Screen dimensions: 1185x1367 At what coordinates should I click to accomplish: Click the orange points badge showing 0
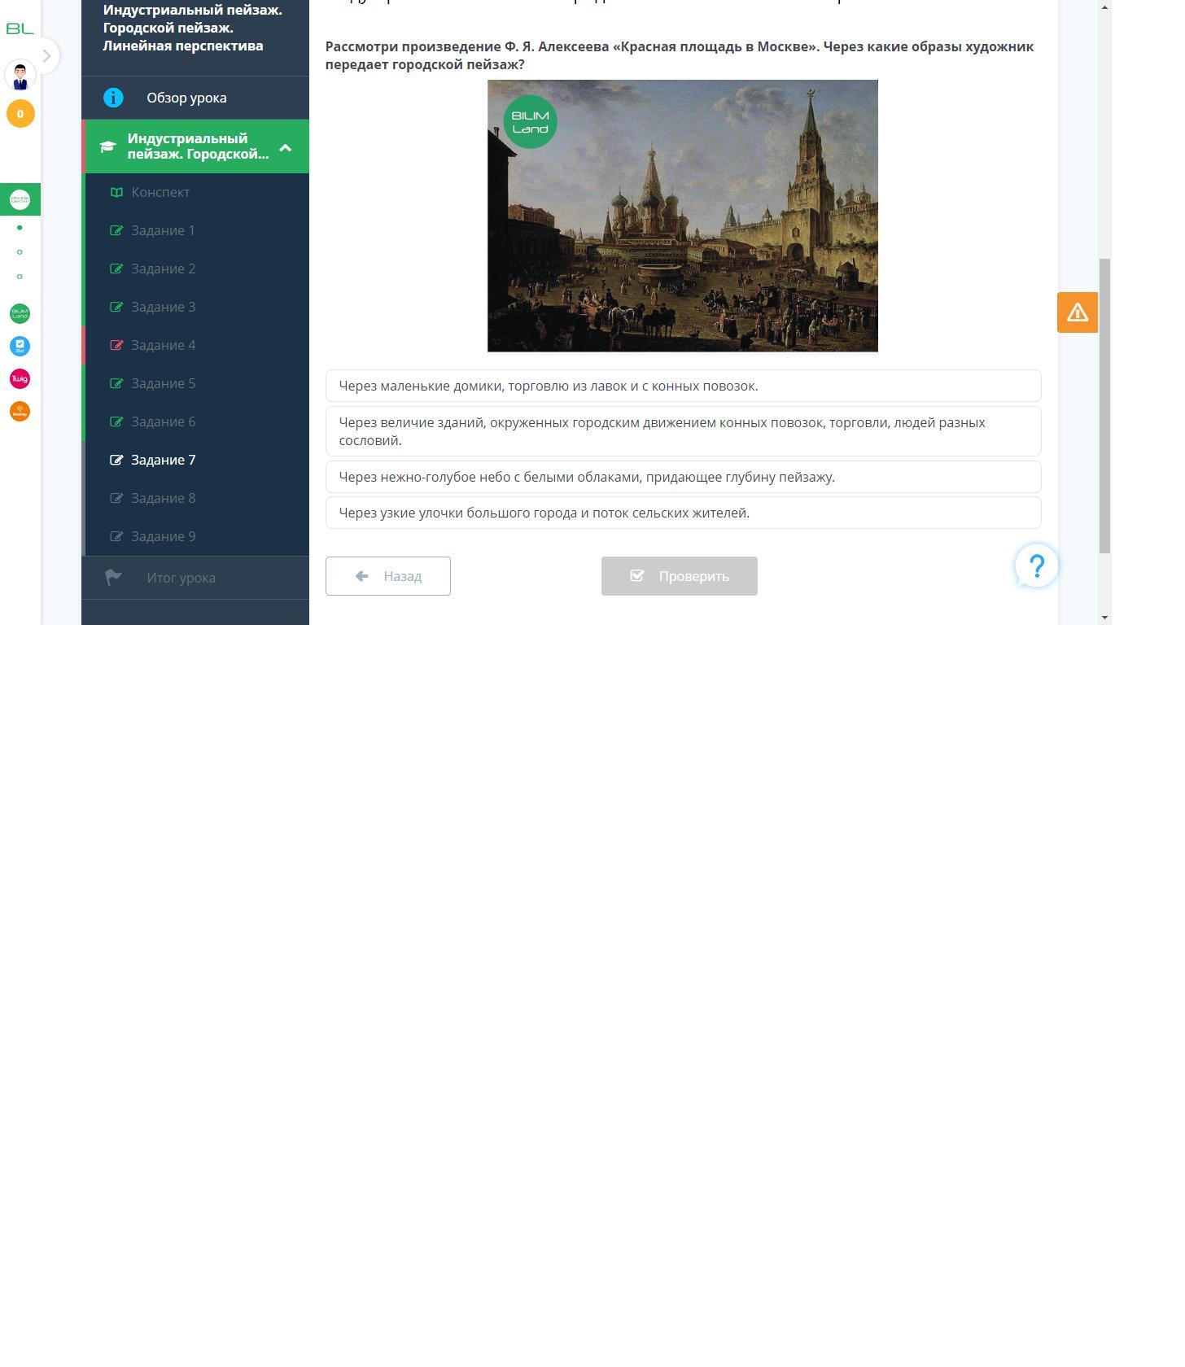tap(20, 114)
